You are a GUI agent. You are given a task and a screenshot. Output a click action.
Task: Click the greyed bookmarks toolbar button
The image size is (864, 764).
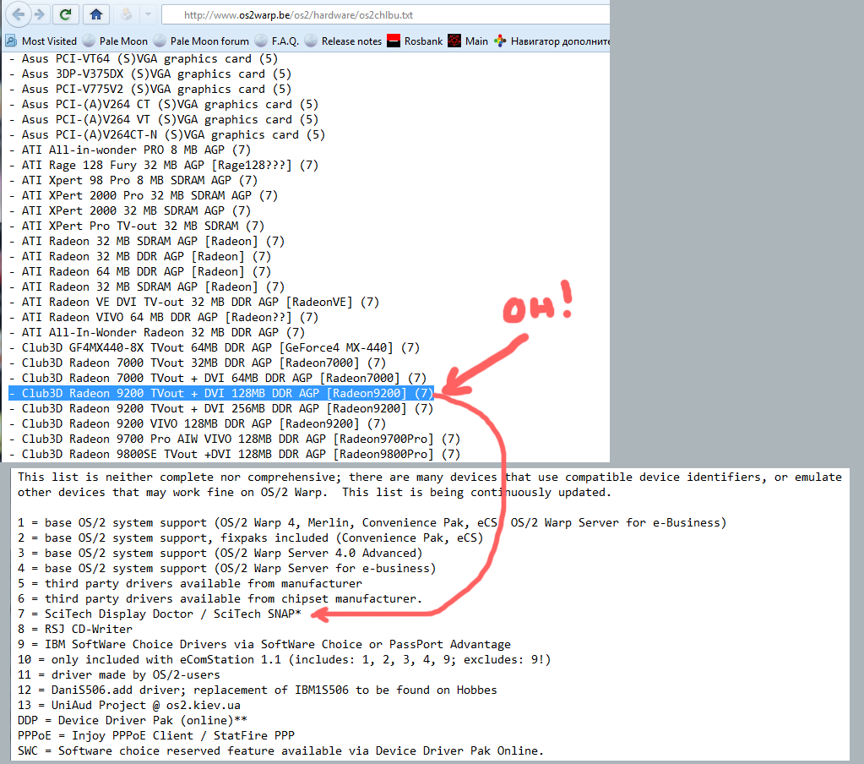pos(126,14)
